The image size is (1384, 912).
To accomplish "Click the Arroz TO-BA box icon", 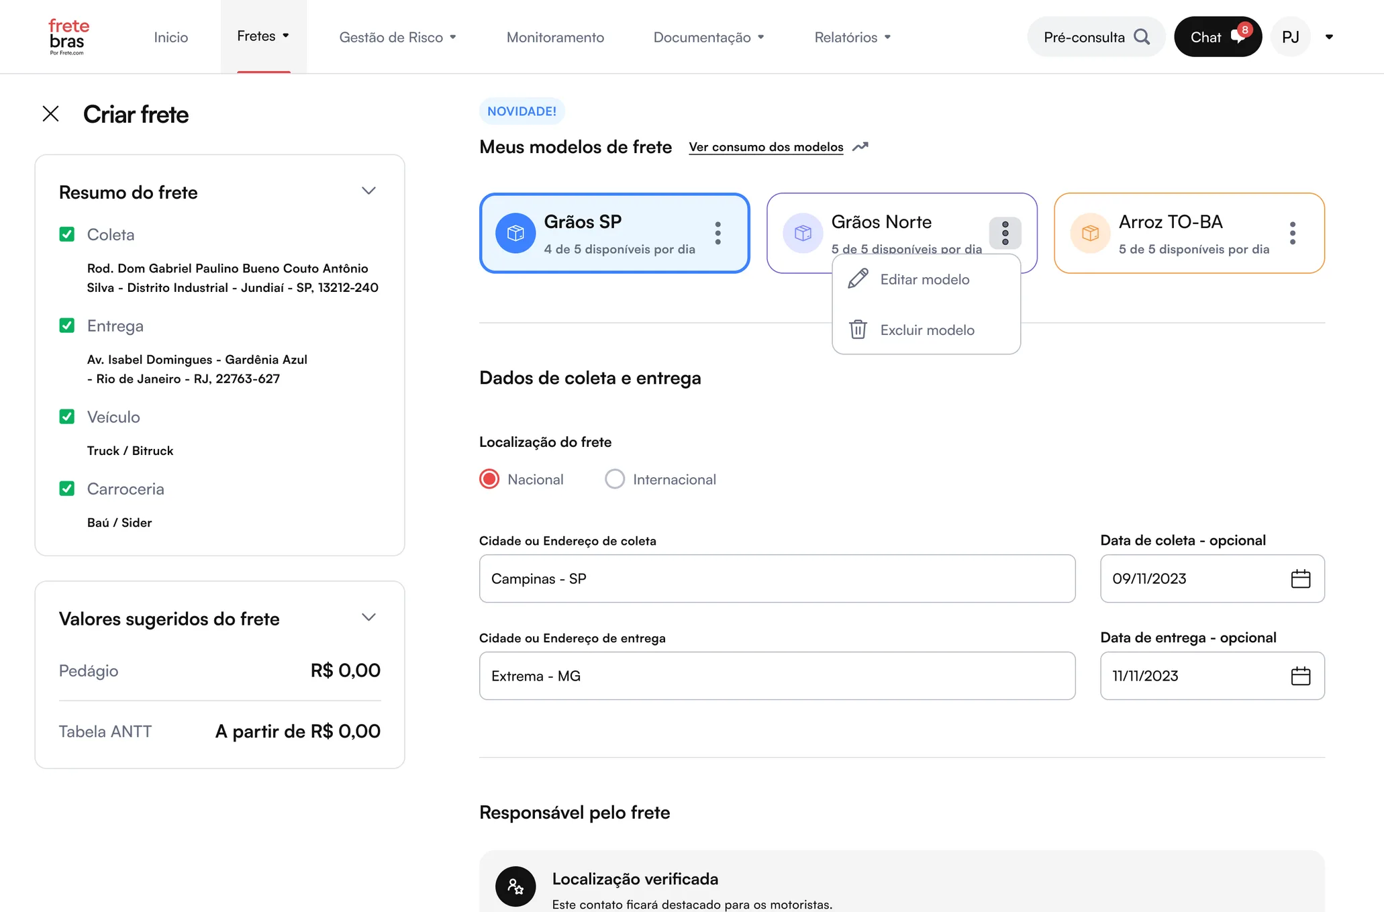I will (x=1090, y=233).
